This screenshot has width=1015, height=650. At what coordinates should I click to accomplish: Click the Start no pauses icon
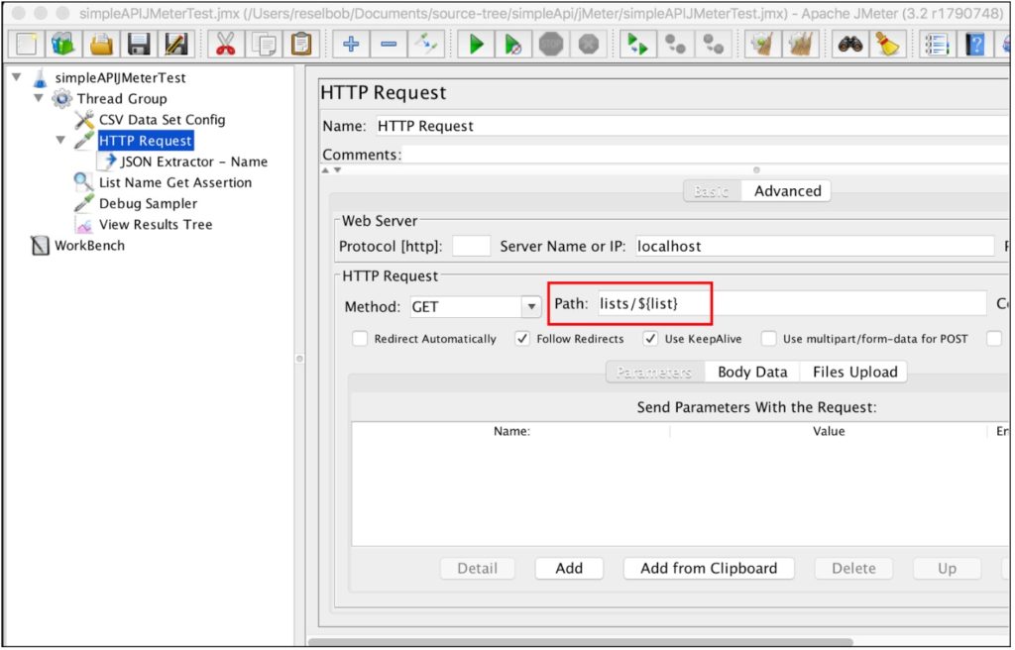[x=513, y=44]
